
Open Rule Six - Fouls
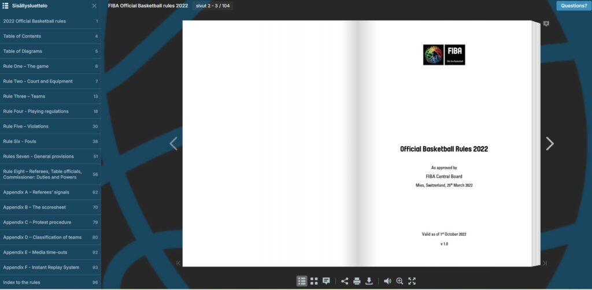pos(50,142)
